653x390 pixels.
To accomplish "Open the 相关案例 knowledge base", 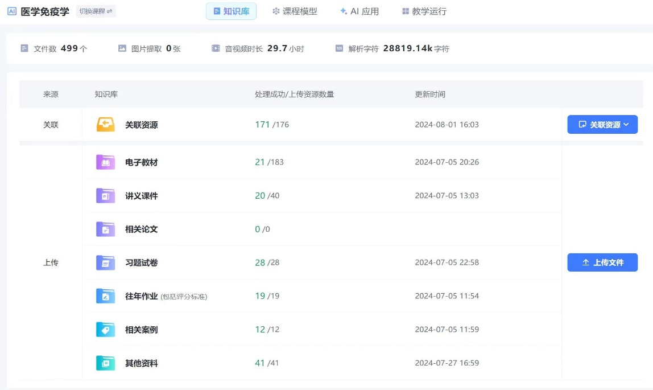I will click(x=142, y=330).
